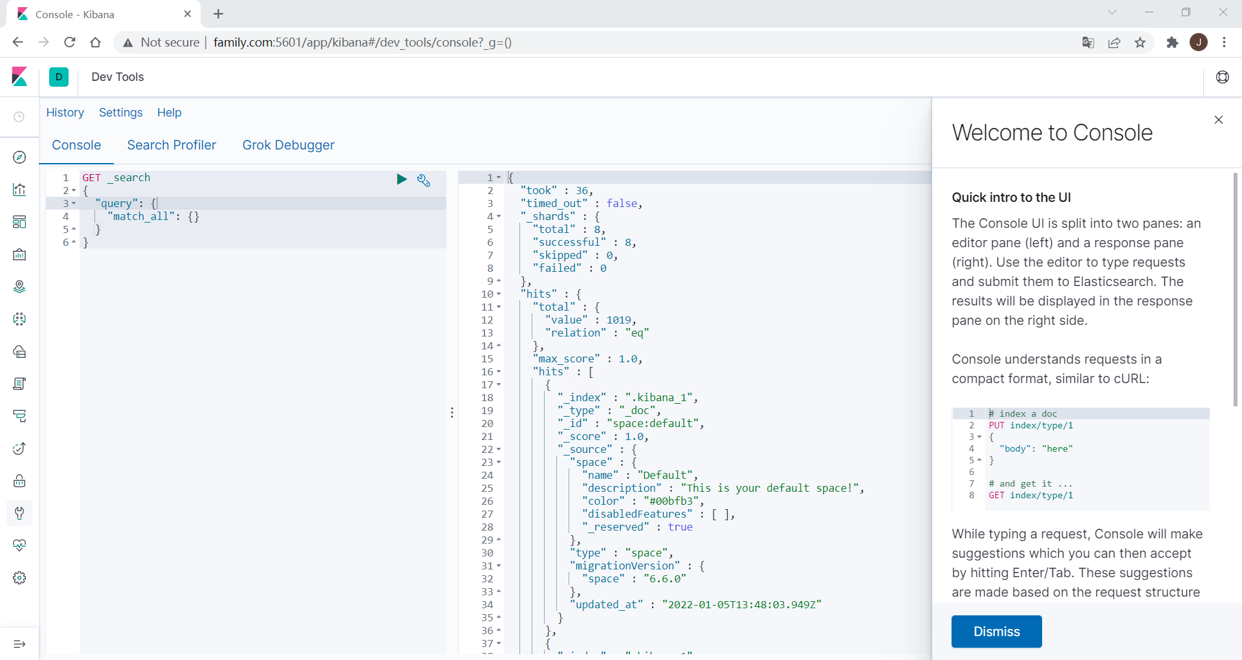Click the browser translate icon
The width and height of the screenshot is (1242, 660).
click(1088, 43)
